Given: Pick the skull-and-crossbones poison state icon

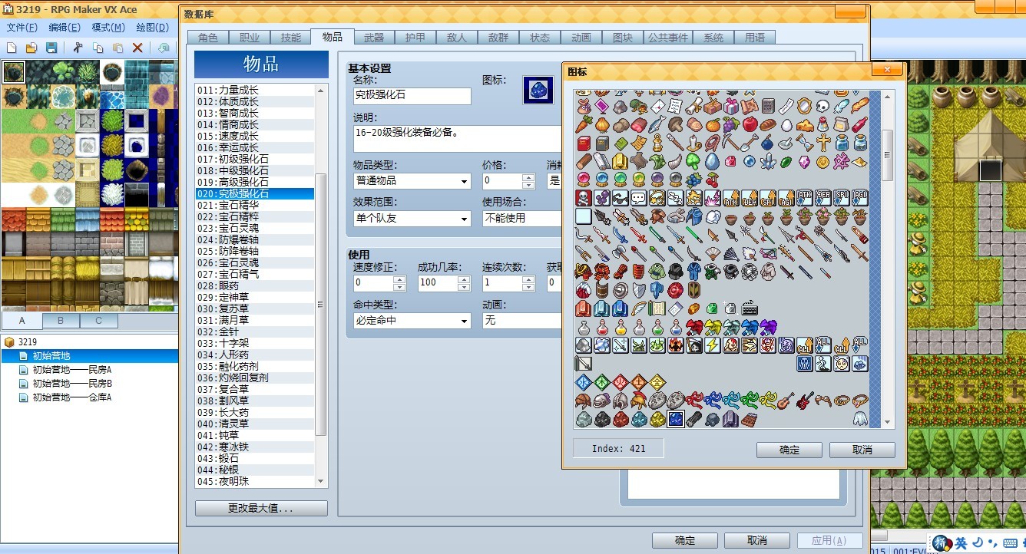Looking at the screenshot, I should pyautogui.click(x=584, y=198).
